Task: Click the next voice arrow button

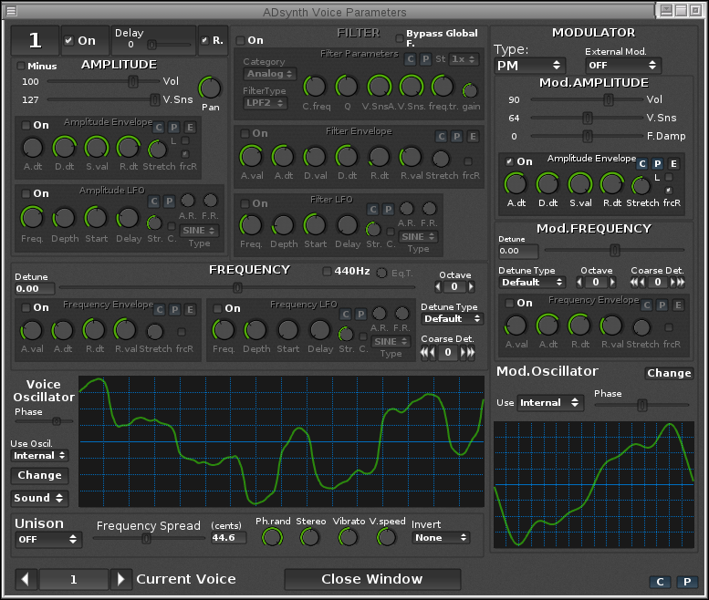Action: [121, 579]
